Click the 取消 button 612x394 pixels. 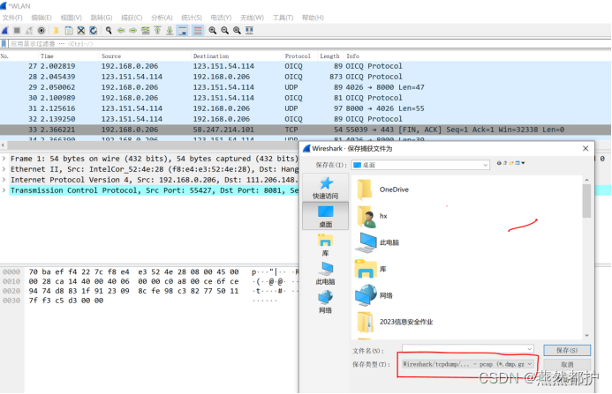pyautogui.click(x=567, y=364)
